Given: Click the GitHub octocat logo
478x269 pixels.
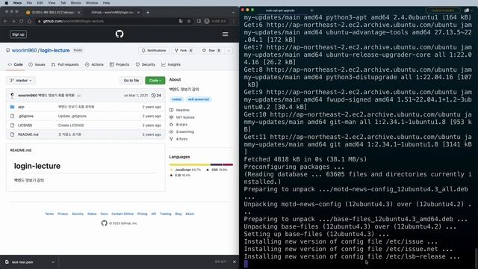Looking at the screenshot, I should [119, 34].
